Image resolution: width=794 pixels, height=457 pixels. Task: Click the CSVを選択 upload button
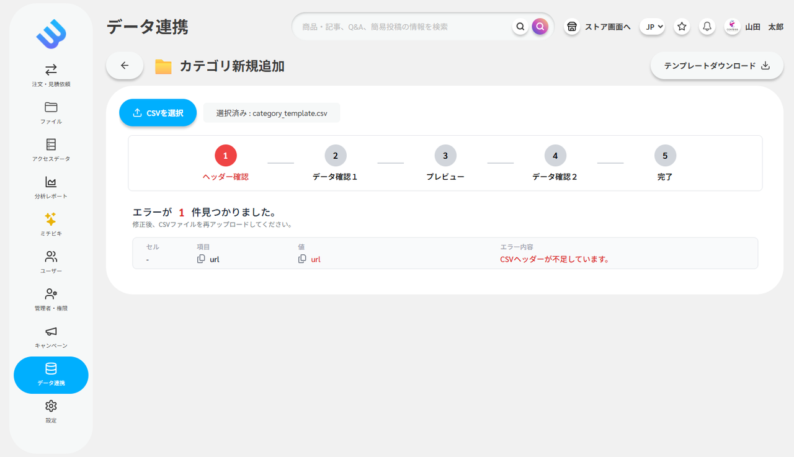[158, 112]
